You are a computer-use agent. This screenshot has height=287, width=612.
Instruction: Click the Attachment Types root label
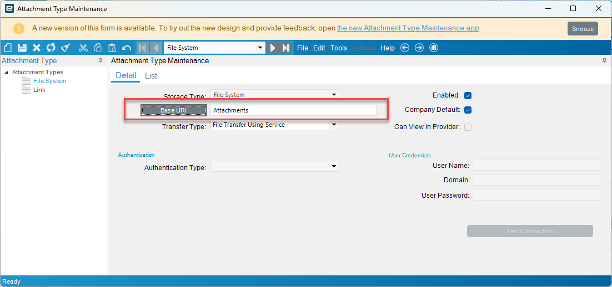[x=37, y=72]
